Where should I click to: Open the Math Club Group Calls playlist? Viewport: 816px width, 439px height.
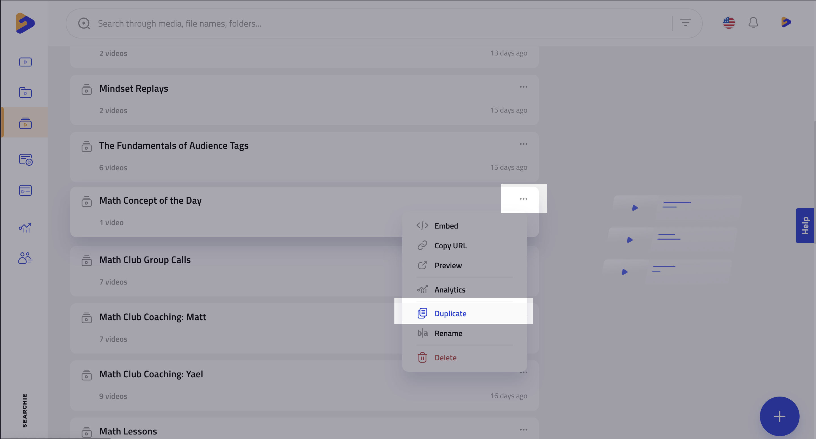click(145, 259)
